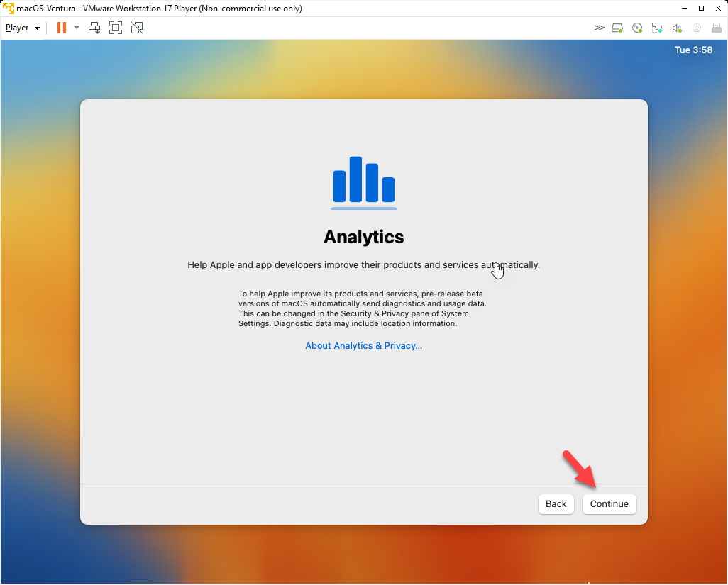Viewport: 728px width, 585px height.
Task: Enter full screen mode from the toolbar
Action: click(116, 28)
